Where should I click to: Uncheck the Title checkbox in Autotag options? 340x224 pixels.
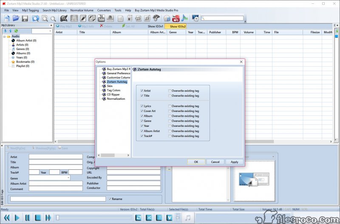[142, 95]
